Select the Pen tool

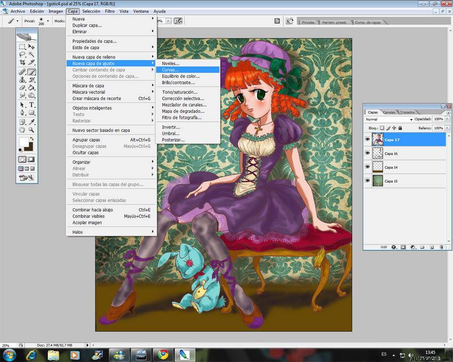[22, 112]
